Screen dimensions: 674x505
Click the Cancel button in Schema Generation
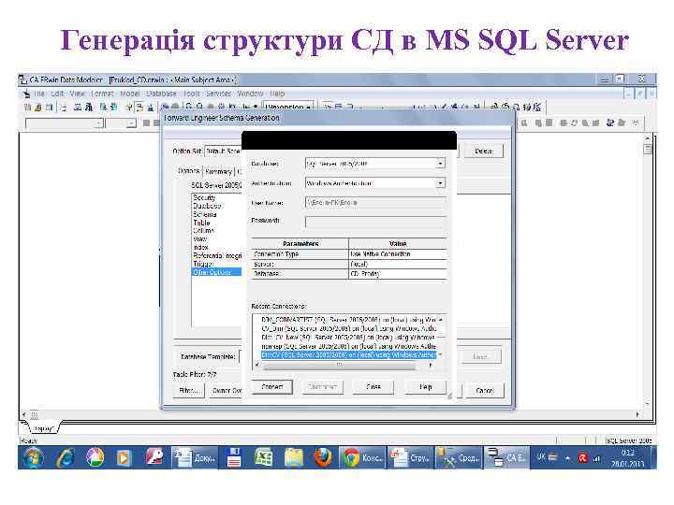(485, 391)
